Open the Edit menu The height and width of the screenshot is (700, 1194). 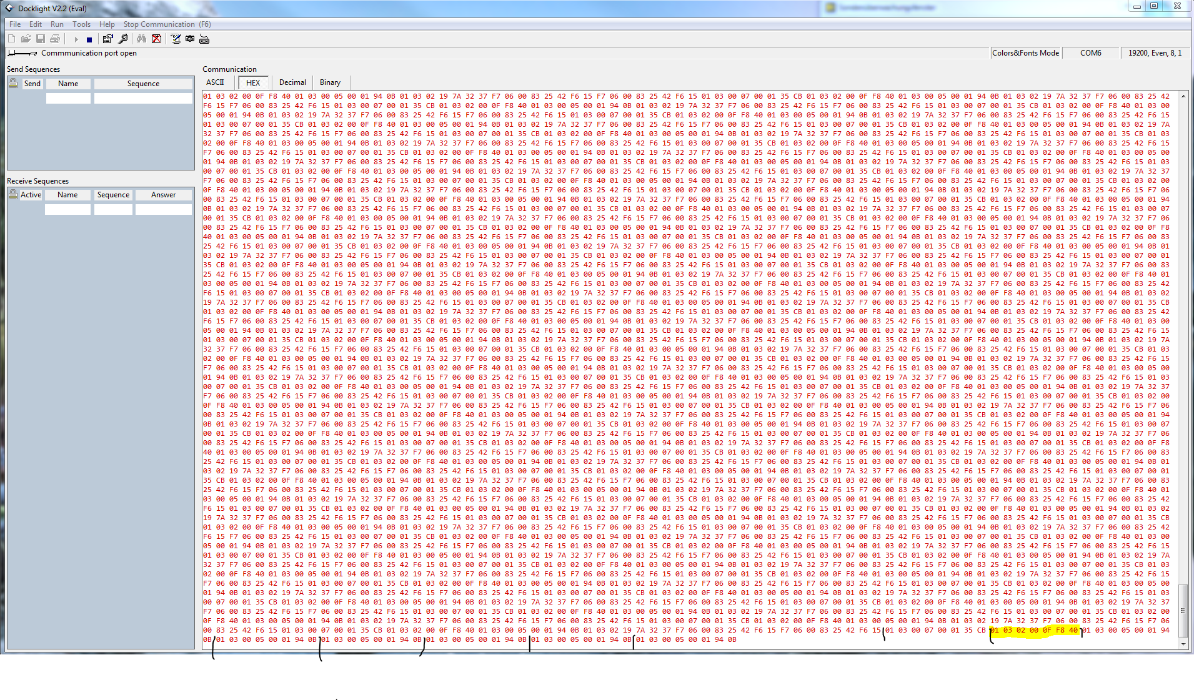click(x=36, y=24)
